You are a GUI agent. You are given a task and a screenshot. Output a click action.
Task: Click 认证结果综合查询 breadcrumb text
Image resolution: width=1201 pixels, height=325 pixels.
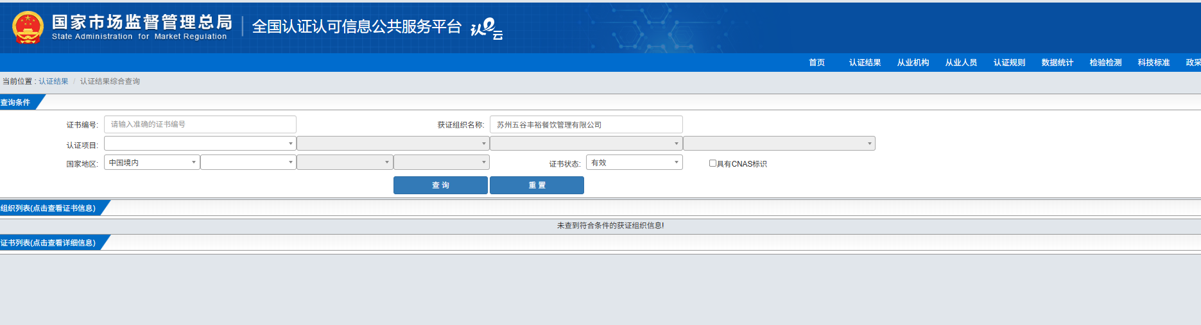click(110, 81)
